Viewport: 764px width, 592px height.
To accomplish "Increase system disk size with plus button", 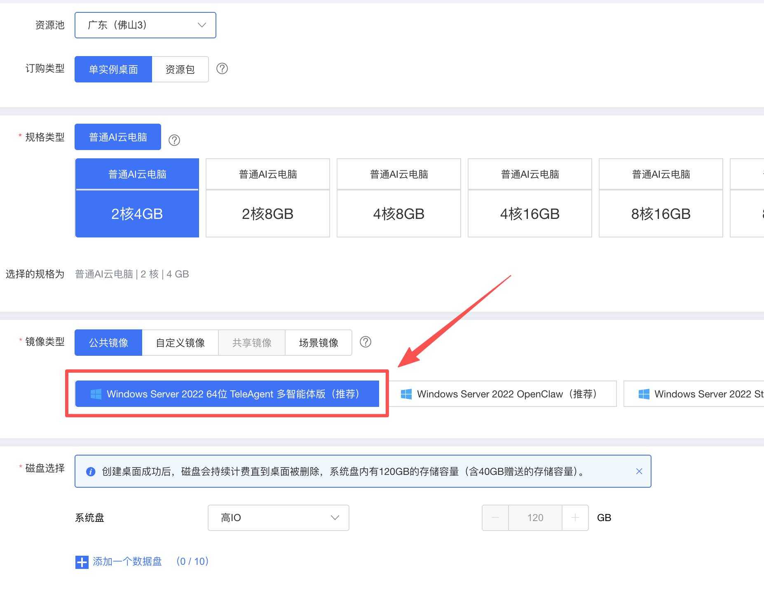I will pos(575,518).
